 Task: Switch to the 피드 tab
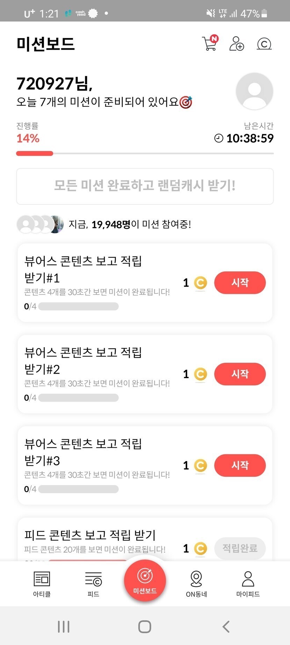pos(93,584)
